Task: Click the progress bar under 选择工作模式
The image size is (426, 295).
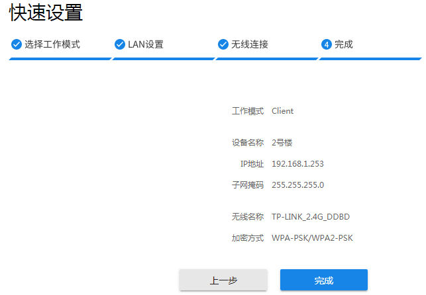Action: tap(60, 58)
